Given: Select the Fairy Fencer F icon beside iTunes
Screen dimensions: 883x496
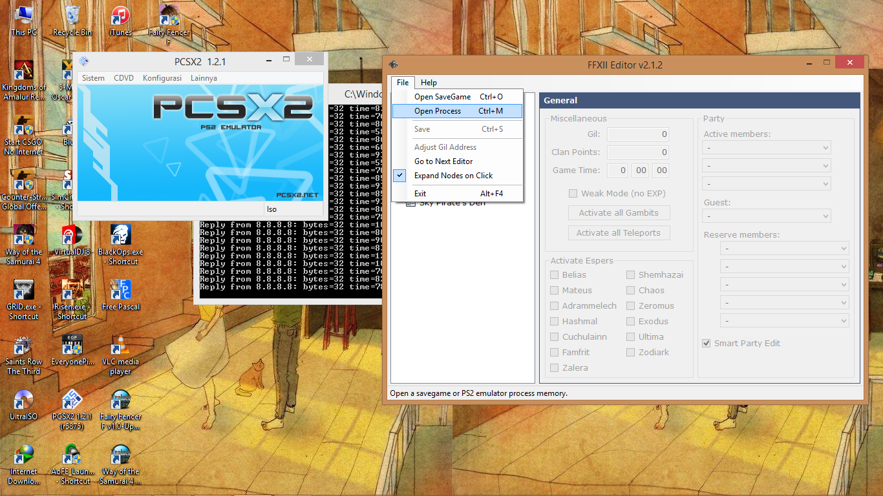Looking at the screenshot, I should [169, 25].
